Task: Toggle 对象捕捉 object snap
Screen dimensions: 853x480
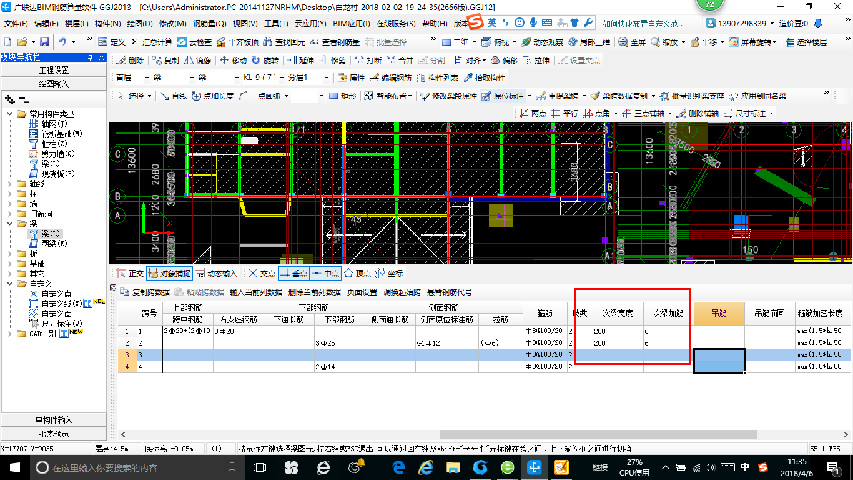Action: coord(169,274)
